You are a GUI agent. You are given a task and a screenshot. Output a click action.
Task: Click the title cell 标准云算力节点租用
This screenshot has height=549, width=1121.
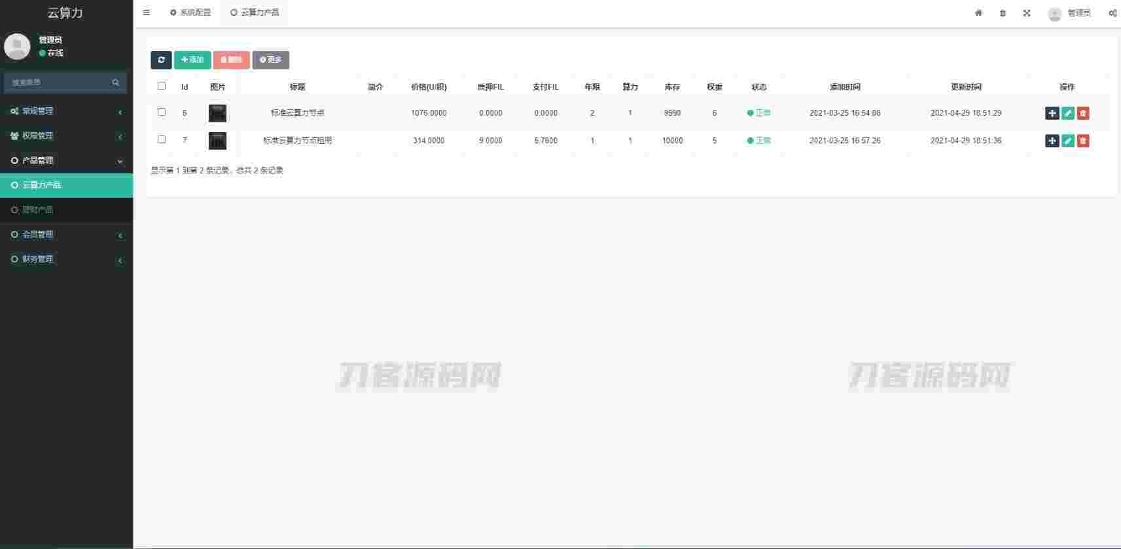tap(298, 141)
